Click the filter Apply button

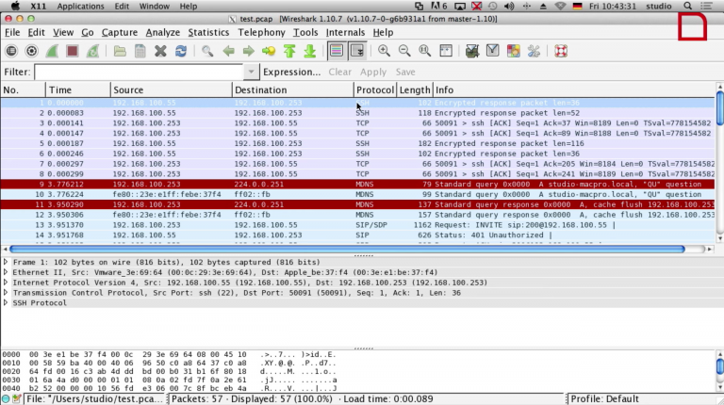click(x=373, y=72)
